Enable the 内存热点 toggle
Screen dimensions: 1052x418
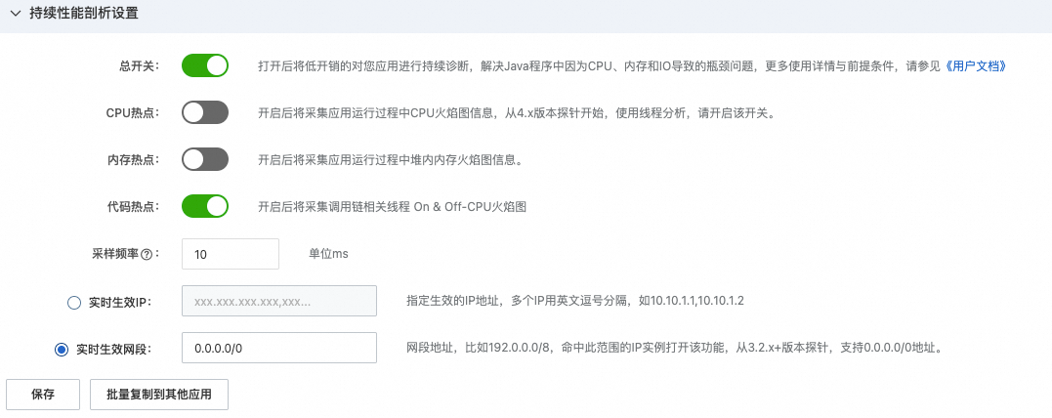click(x=204, y=159)
